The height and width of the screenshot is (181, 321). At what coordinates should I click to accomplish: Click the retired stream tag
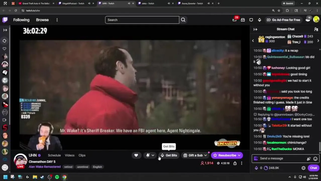click(x=68, y=167)
